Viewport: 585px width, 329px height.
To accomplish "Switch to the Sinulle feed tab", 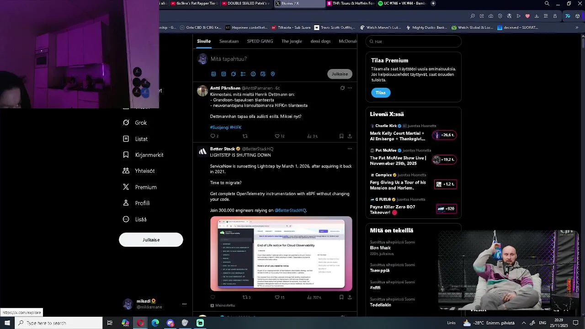I will [204, 41].
